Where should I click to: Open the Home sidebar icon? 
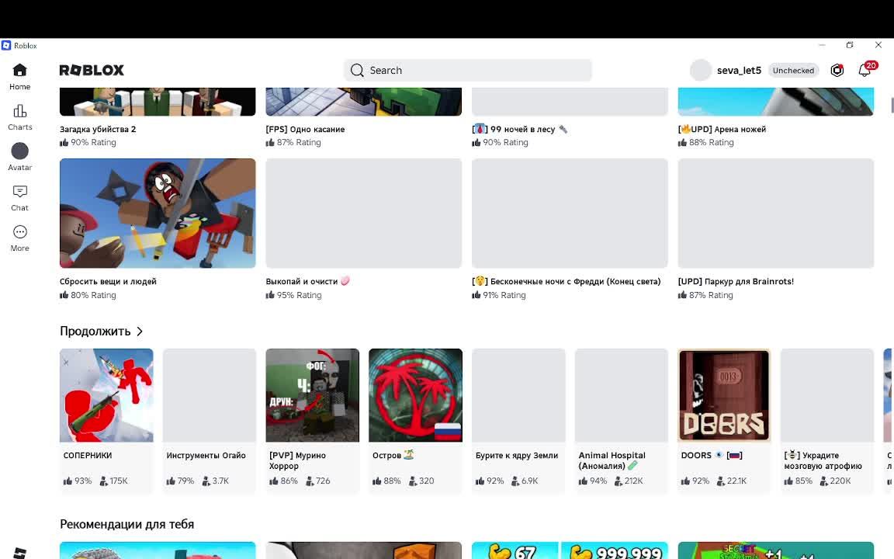coord(19,70)
